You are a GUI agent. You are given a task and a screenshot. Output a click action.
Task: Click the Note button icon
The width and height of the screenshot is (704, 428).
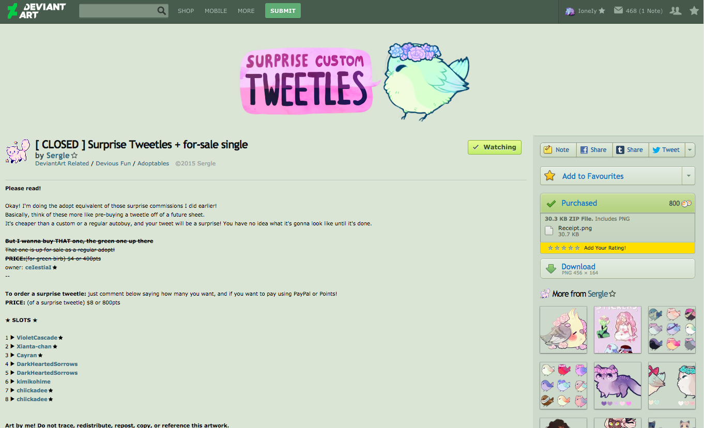[x=548, y=150]
